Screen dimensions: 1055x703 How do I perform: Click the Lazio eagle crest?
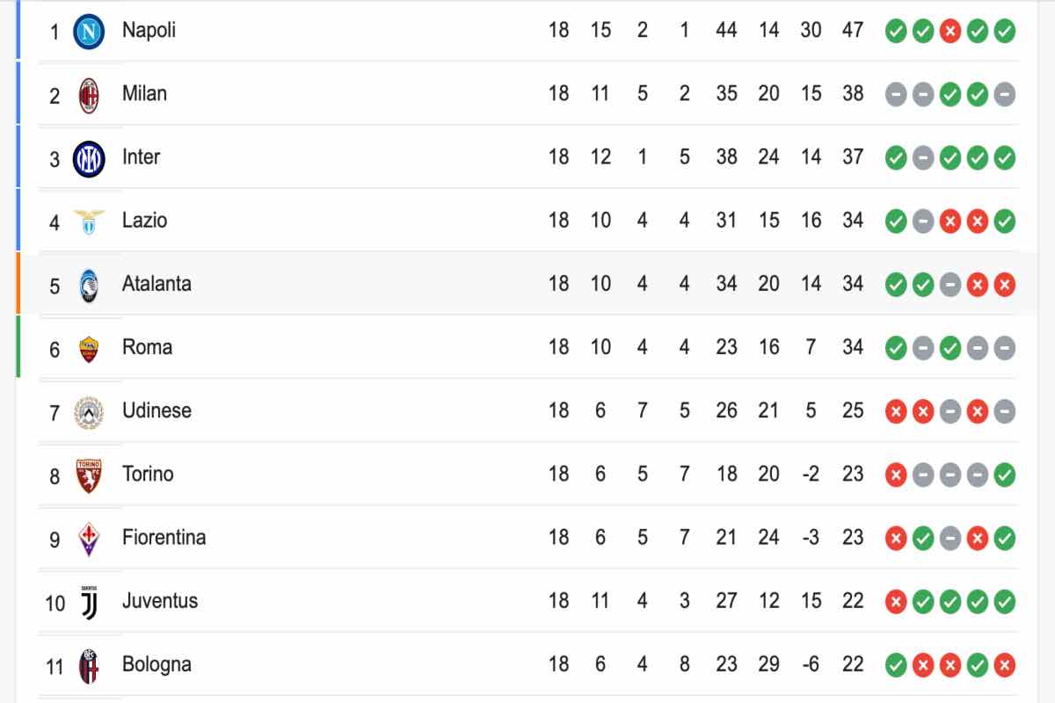89,221
